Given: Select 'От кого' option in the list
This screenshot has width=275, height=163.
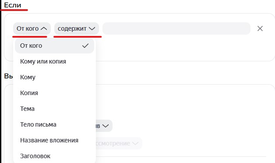Looking at the screenshot, I should click(x=55, y=46).
